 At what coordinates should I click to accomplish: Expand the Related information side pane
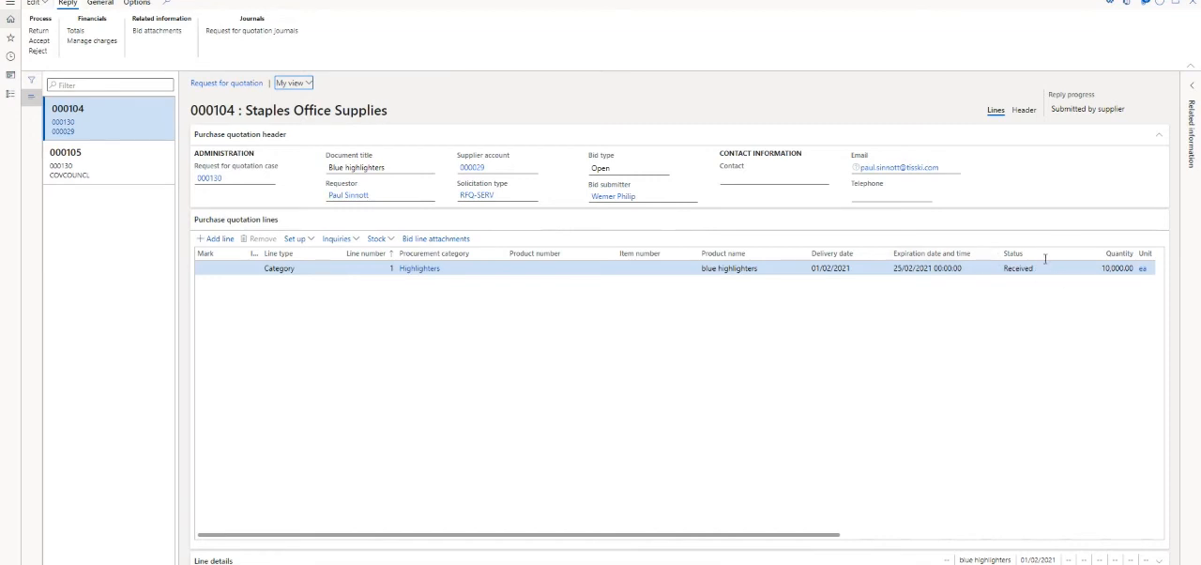click(x=1192, y=85)
